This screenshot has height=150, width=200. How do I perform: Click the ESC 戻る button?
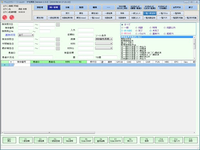(9, 140)
